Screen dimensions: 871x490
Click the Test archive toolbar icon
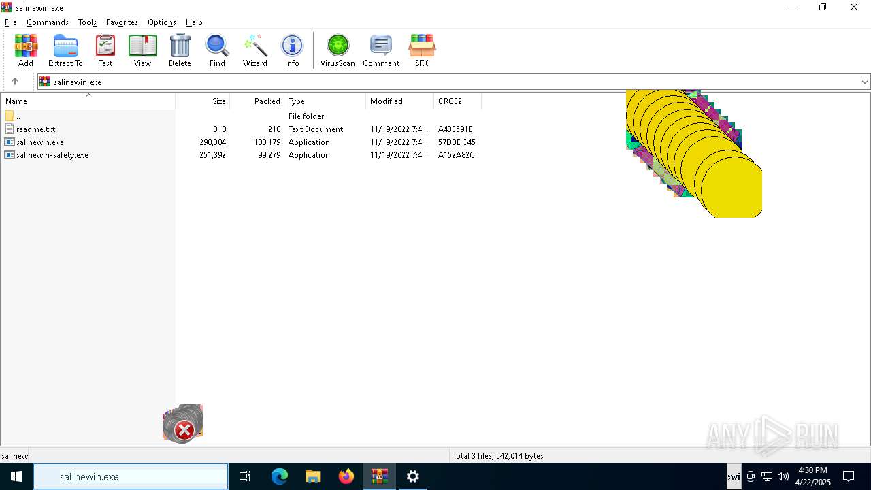coord(105,51)
